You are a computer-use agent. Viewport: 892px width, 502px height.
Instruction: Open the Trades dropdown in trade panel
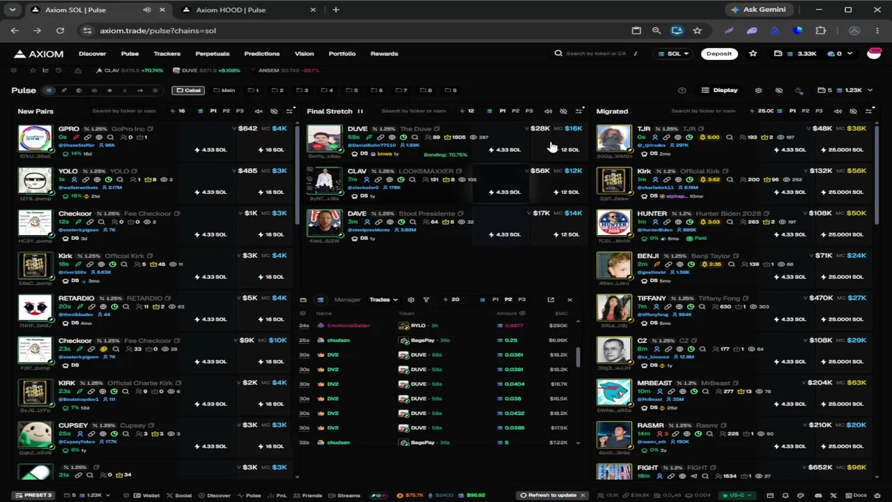pos(383,300)
